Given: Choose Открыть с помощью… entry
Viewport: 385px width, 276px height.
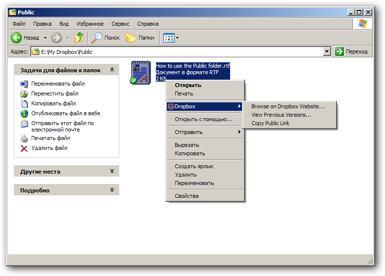Looking at the screenshot, I should tap(205, 120).
